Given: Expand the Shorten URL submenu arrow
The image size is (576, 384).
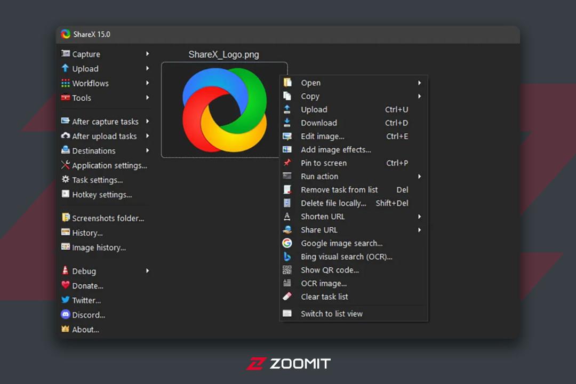Looking at the screenshot, I should tap(419, 217).
